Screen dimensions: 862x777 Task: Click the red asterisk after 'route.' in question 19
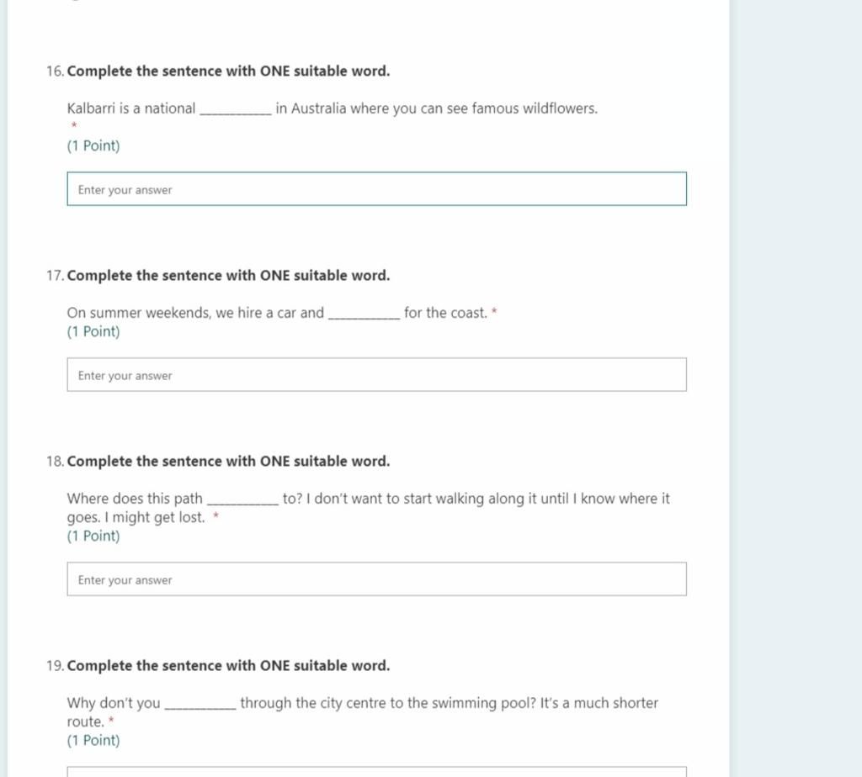click(x=111, y=720)
